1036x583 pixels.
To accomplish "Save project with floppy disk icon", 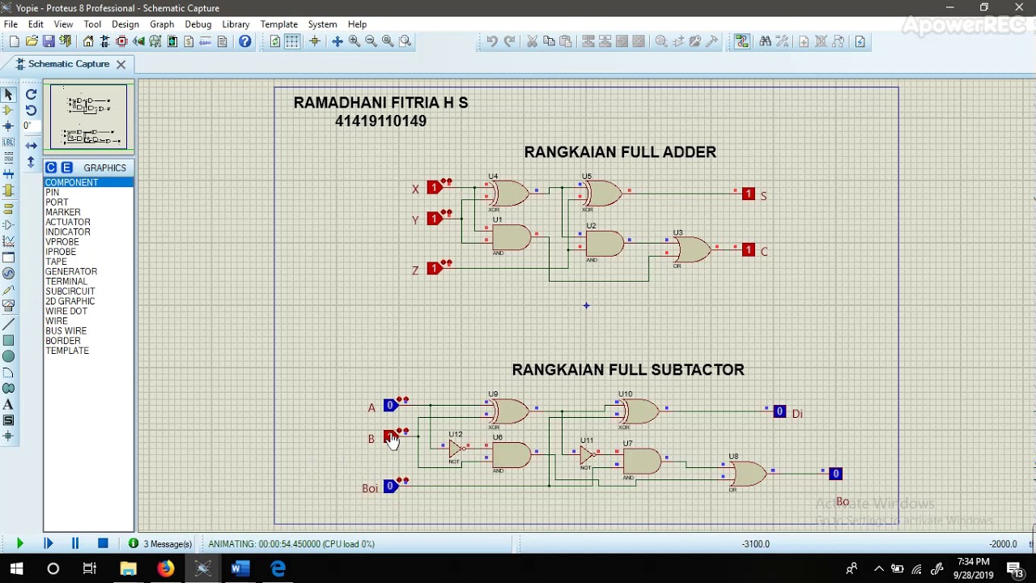I will coord(49,41).
